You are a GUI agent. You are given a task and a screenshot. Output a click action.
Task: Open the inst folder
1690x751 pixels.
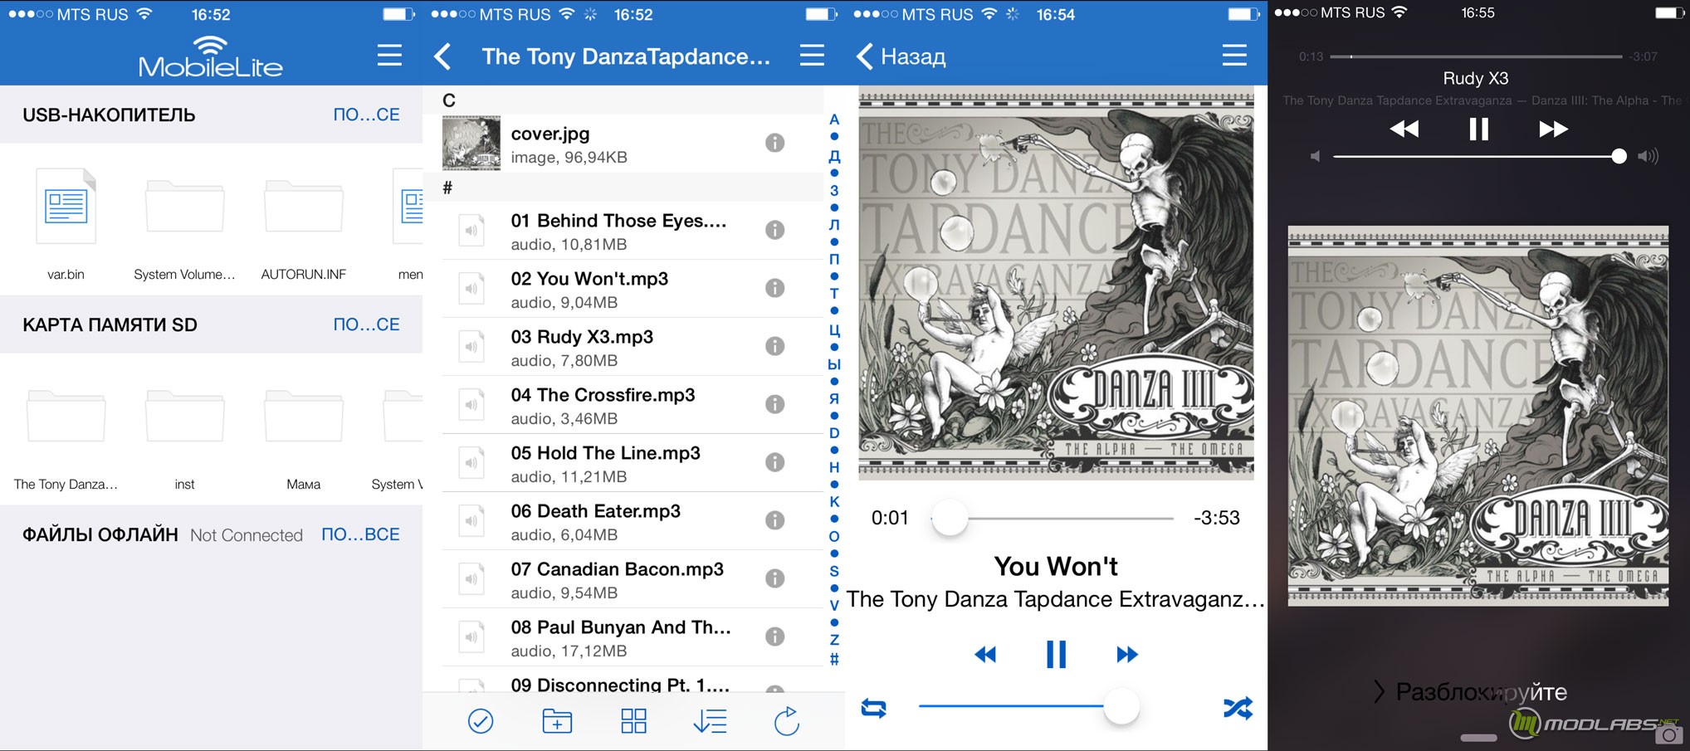pyautogui.click(x=184, y=417)
